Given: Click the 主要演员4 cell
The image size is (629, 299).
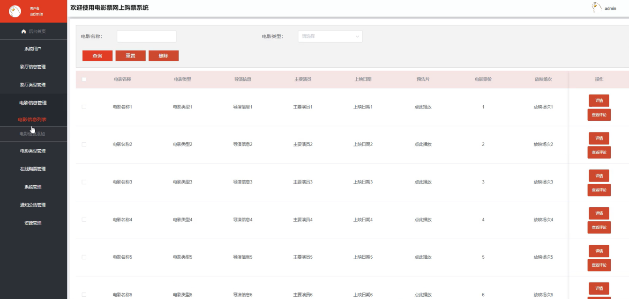Looking at the screenshot, I should (303, 220).
